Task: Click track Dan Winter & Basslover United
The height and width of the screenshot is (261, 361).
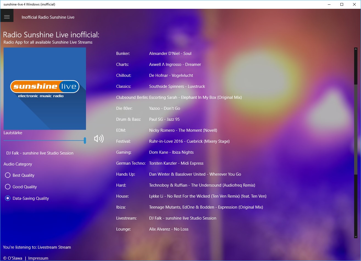Action: [x=195, y=174]
